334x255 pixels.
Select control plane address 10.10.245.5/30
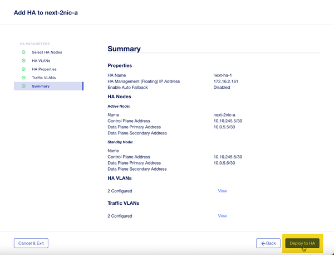(x=228, y=121)
